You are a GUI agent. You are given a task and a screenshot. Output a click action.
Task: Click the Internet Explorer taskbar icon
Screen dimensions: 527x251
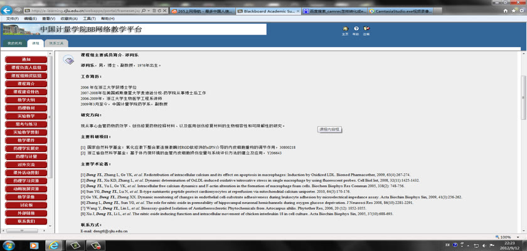click(54, 245)
